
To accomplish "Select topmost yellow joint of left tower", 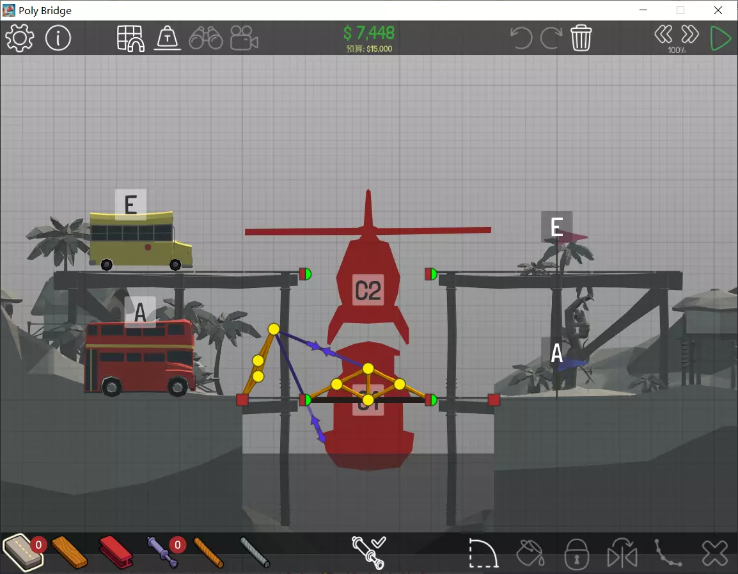I will tap(274, 329).
